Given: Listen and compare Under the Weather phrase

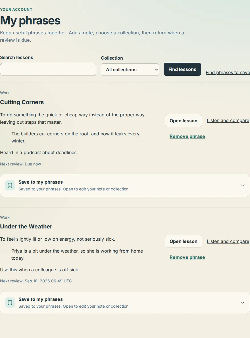Looking at the screenshot, I should click(228, 242).
